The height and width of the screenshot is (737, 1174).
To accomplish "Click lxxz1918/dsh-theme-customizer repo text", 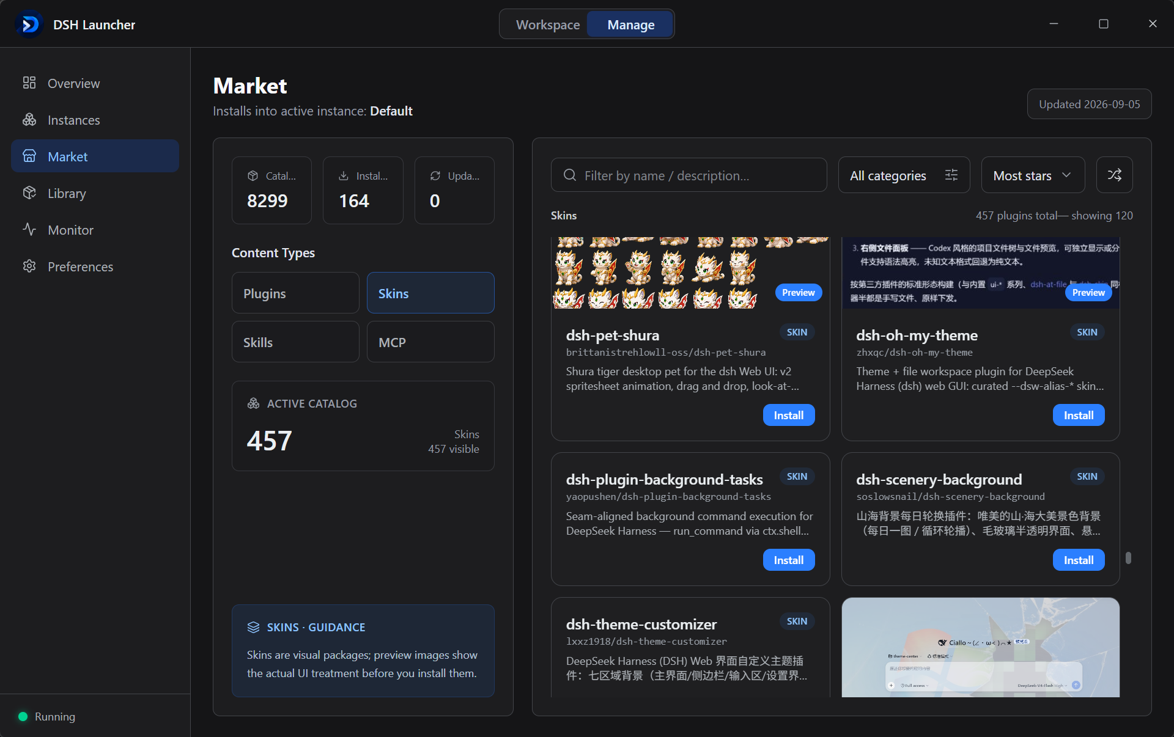I will [646, 641].
